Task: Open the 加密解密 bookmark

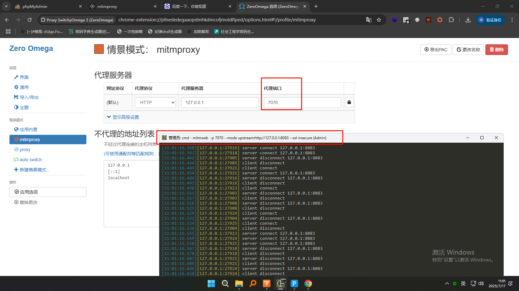Action: (x=198, y=31)
